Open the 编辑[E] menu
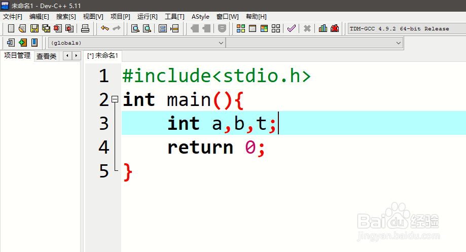 click(x=39, y=17)
